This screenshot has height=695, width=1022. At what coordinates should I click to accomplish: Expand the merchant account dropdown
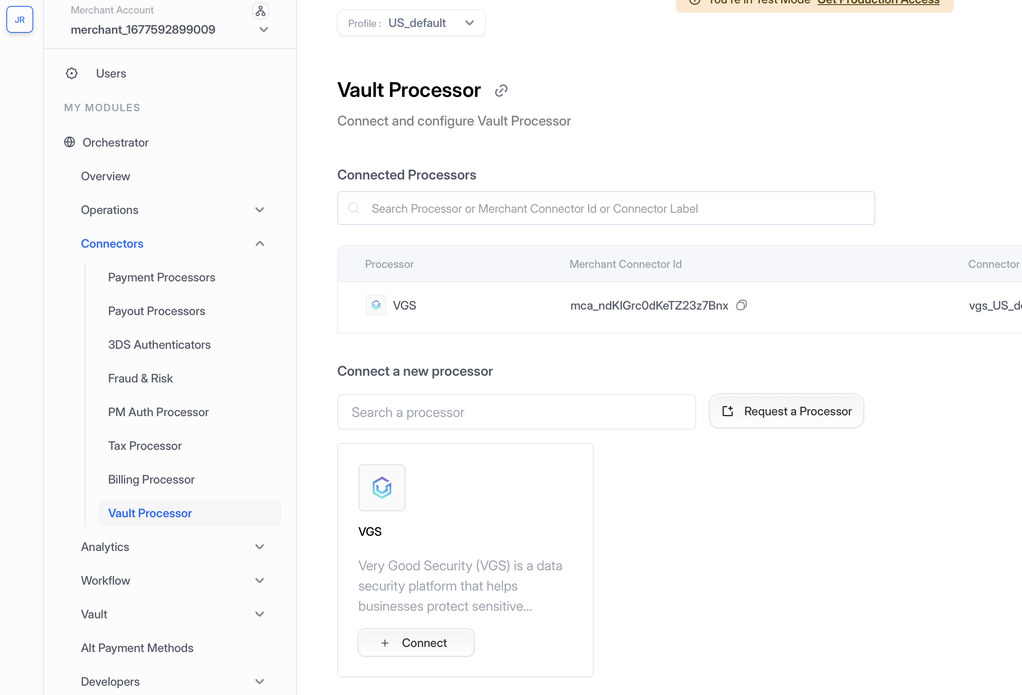[264, 29]
